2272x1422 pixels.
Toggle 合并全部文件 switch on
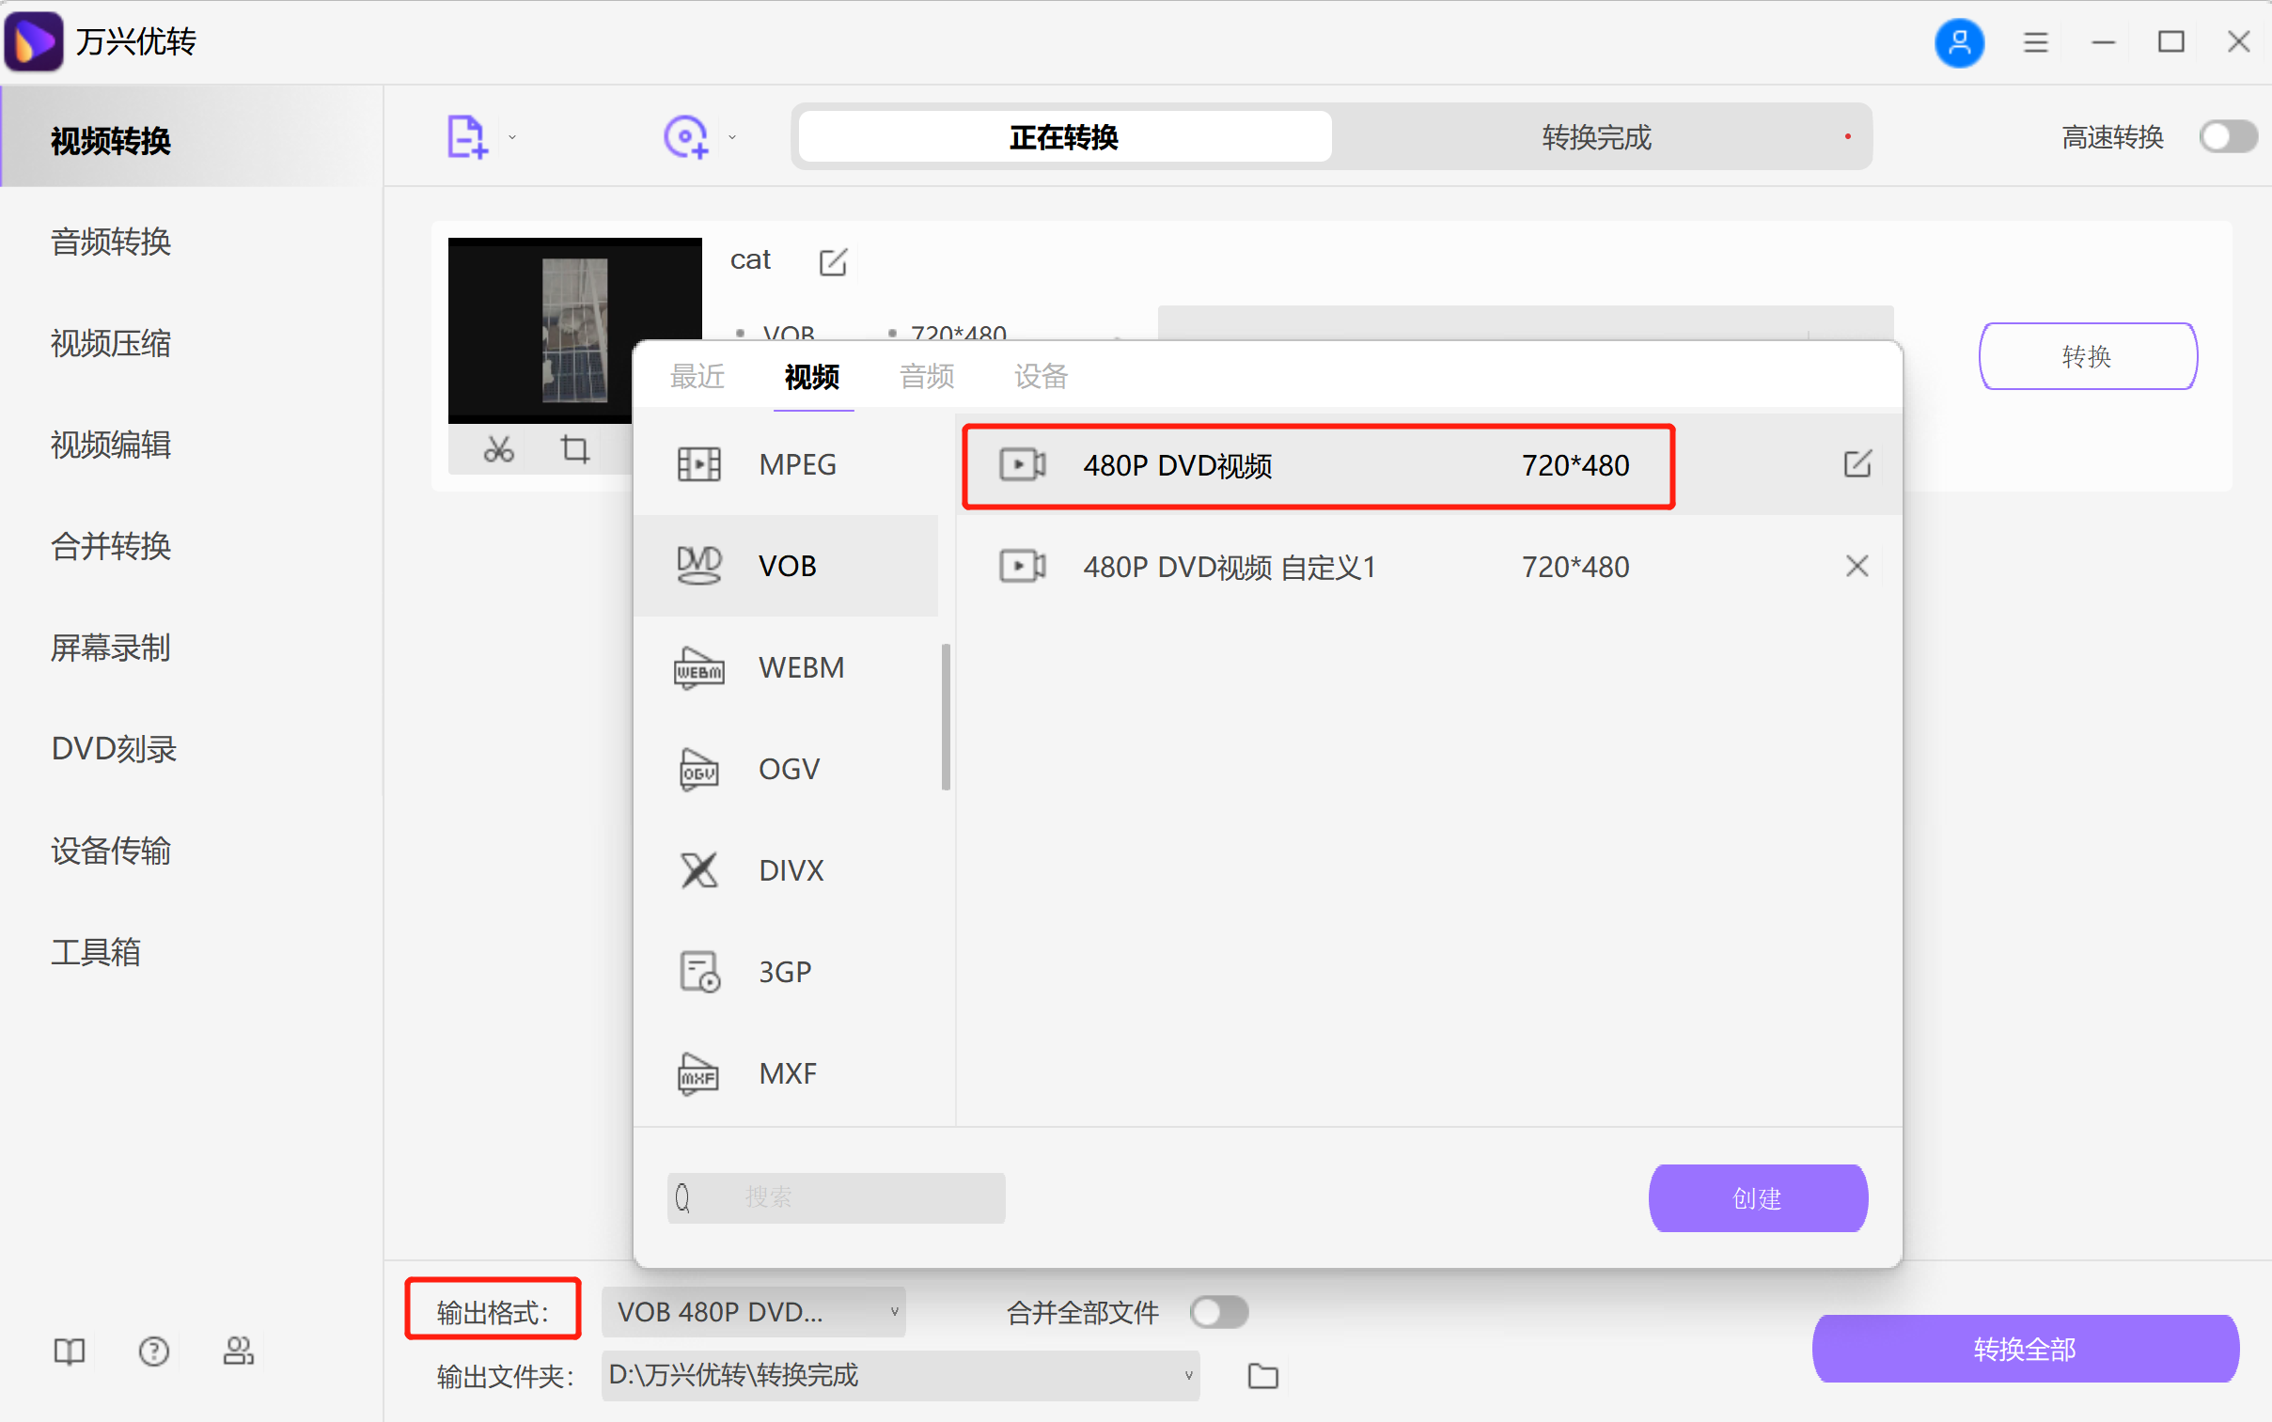1219,1312
